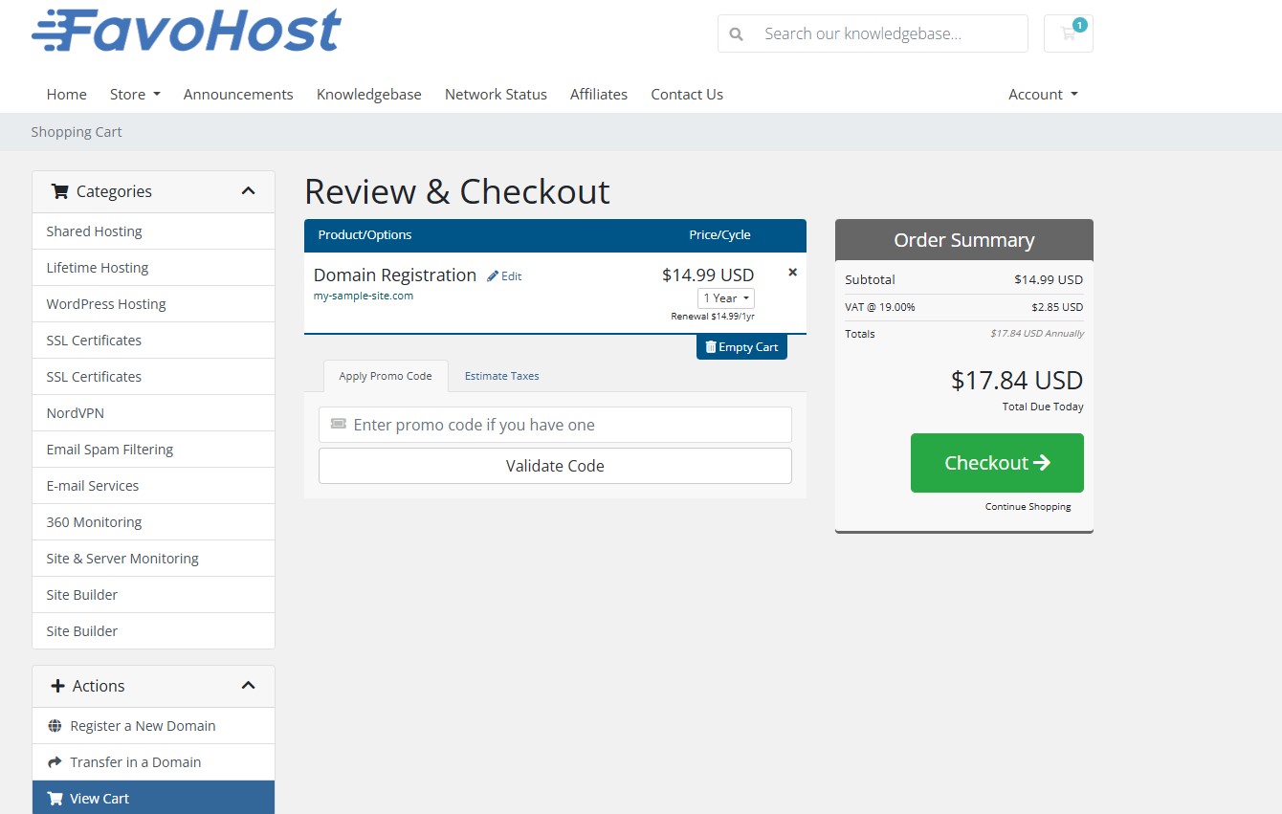Select the Apply Promo Code tab
Image resolution: width=1282 pixels, height=814 pixels.
[x=386, y=376]
